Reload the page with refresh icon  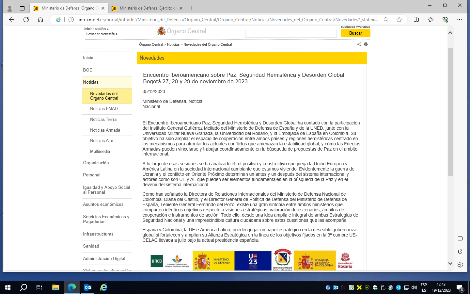[26, 20]
